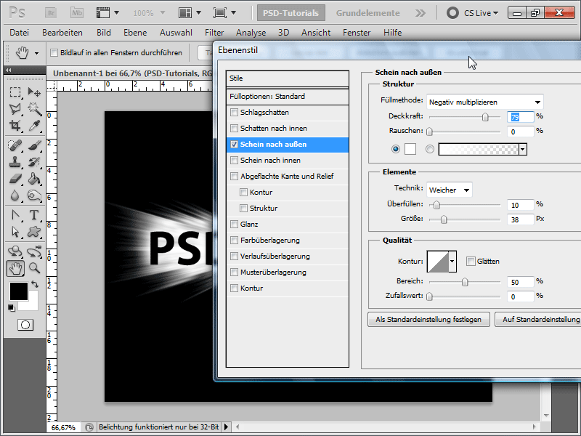Switch to PSD-Tutorials workspace
The image size is (581, 436).
pyautogui.click(x=291, y=13)
